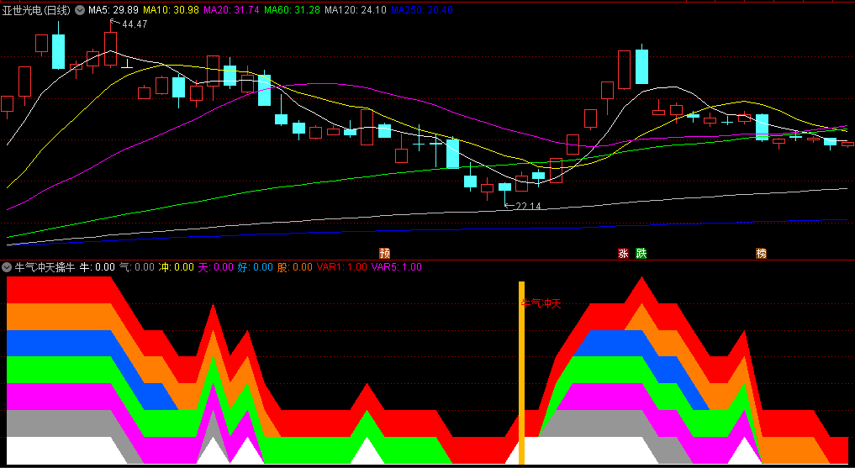Click the blue 好: 0.00 indicator value
Screen dimensions: 855x468
255,267
